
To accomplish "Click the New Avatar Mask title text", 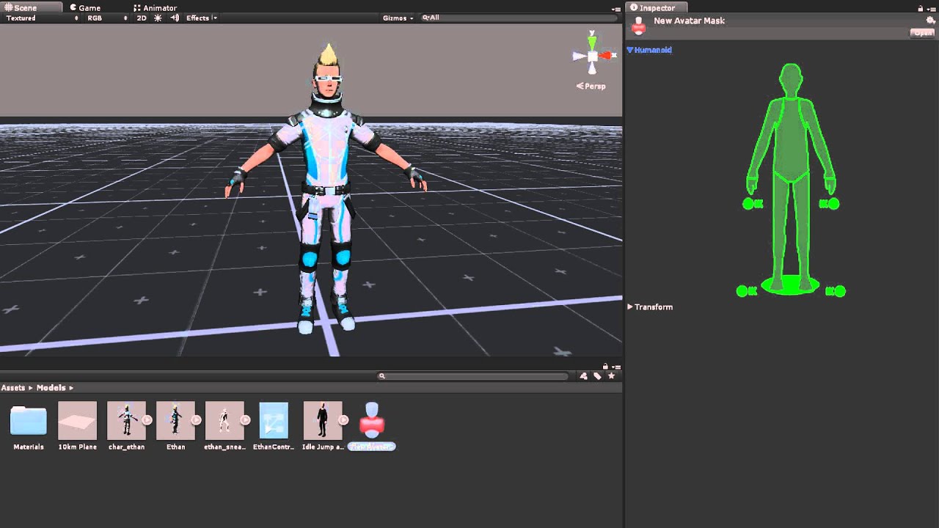I will point(689,21).
